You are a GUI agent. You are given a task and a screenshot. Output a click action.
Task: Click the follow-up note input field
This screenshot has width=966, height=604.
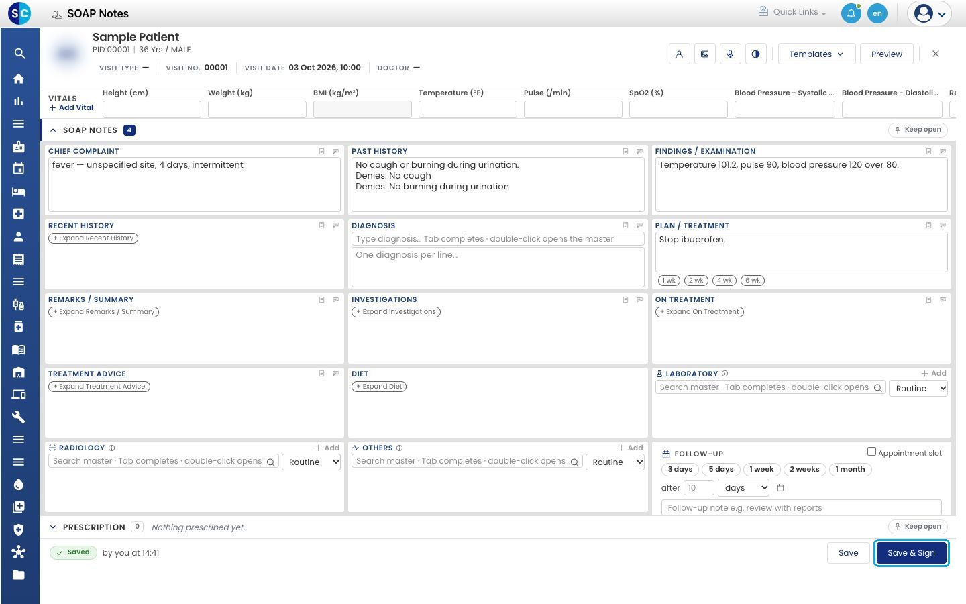801,508
